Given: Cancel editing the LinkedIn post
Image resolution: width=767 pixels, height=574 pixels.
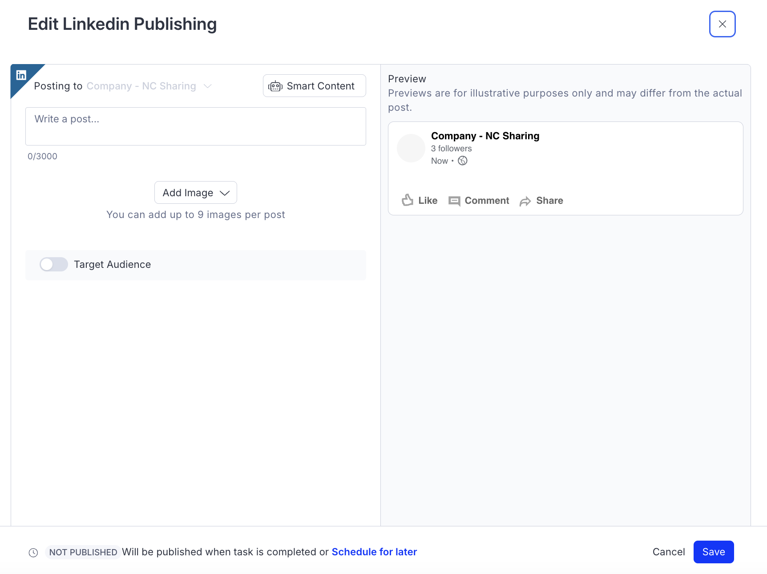Looking at the screenshot, I should (x=668, y=552).
